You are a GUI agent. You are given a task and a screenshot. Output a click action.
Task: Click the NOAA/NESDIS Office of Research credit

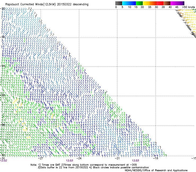156,170
